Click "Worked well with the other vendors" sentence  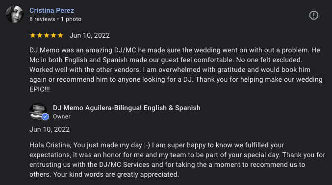(85, 70)
